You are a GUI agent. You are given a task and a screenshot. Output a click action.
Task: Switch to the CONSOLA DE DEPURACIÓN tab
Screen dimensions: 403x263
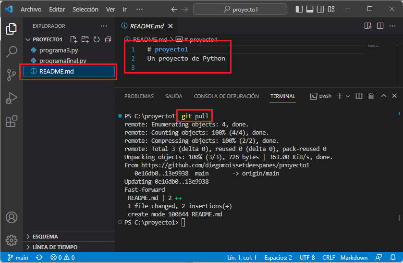[x=226, y=96]
